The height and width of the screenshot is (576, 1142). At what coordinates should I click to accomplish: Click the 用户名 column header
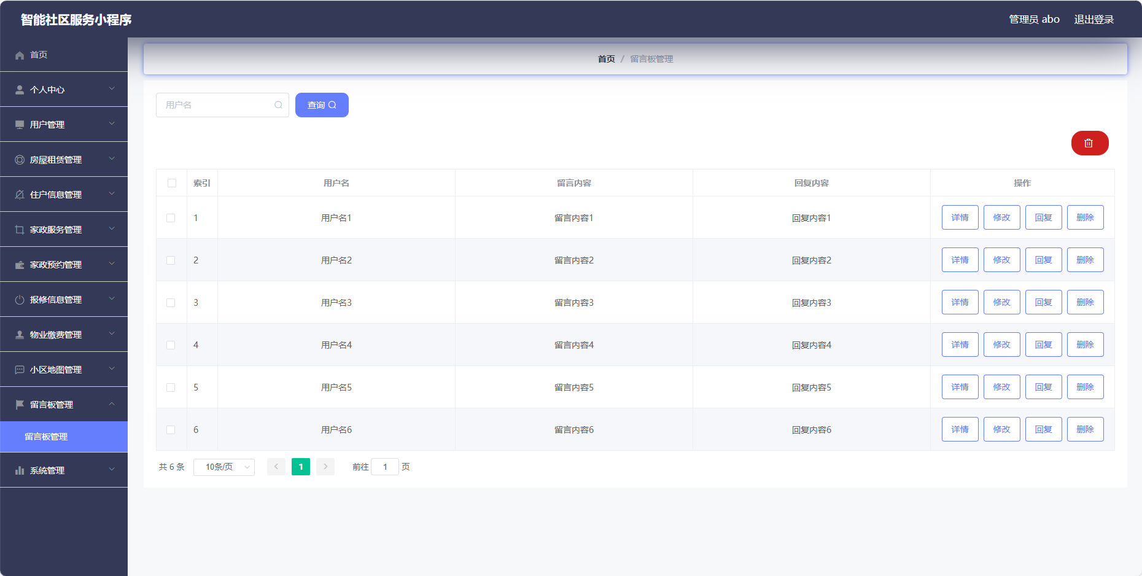336,183
